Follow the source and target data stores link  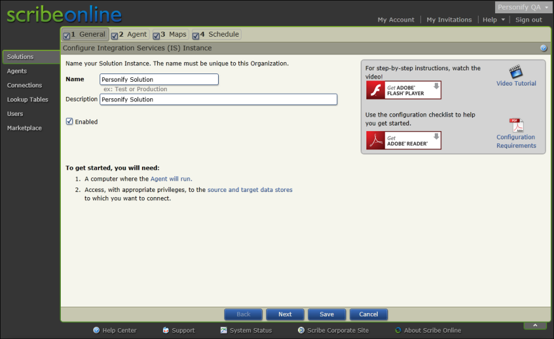250,189
